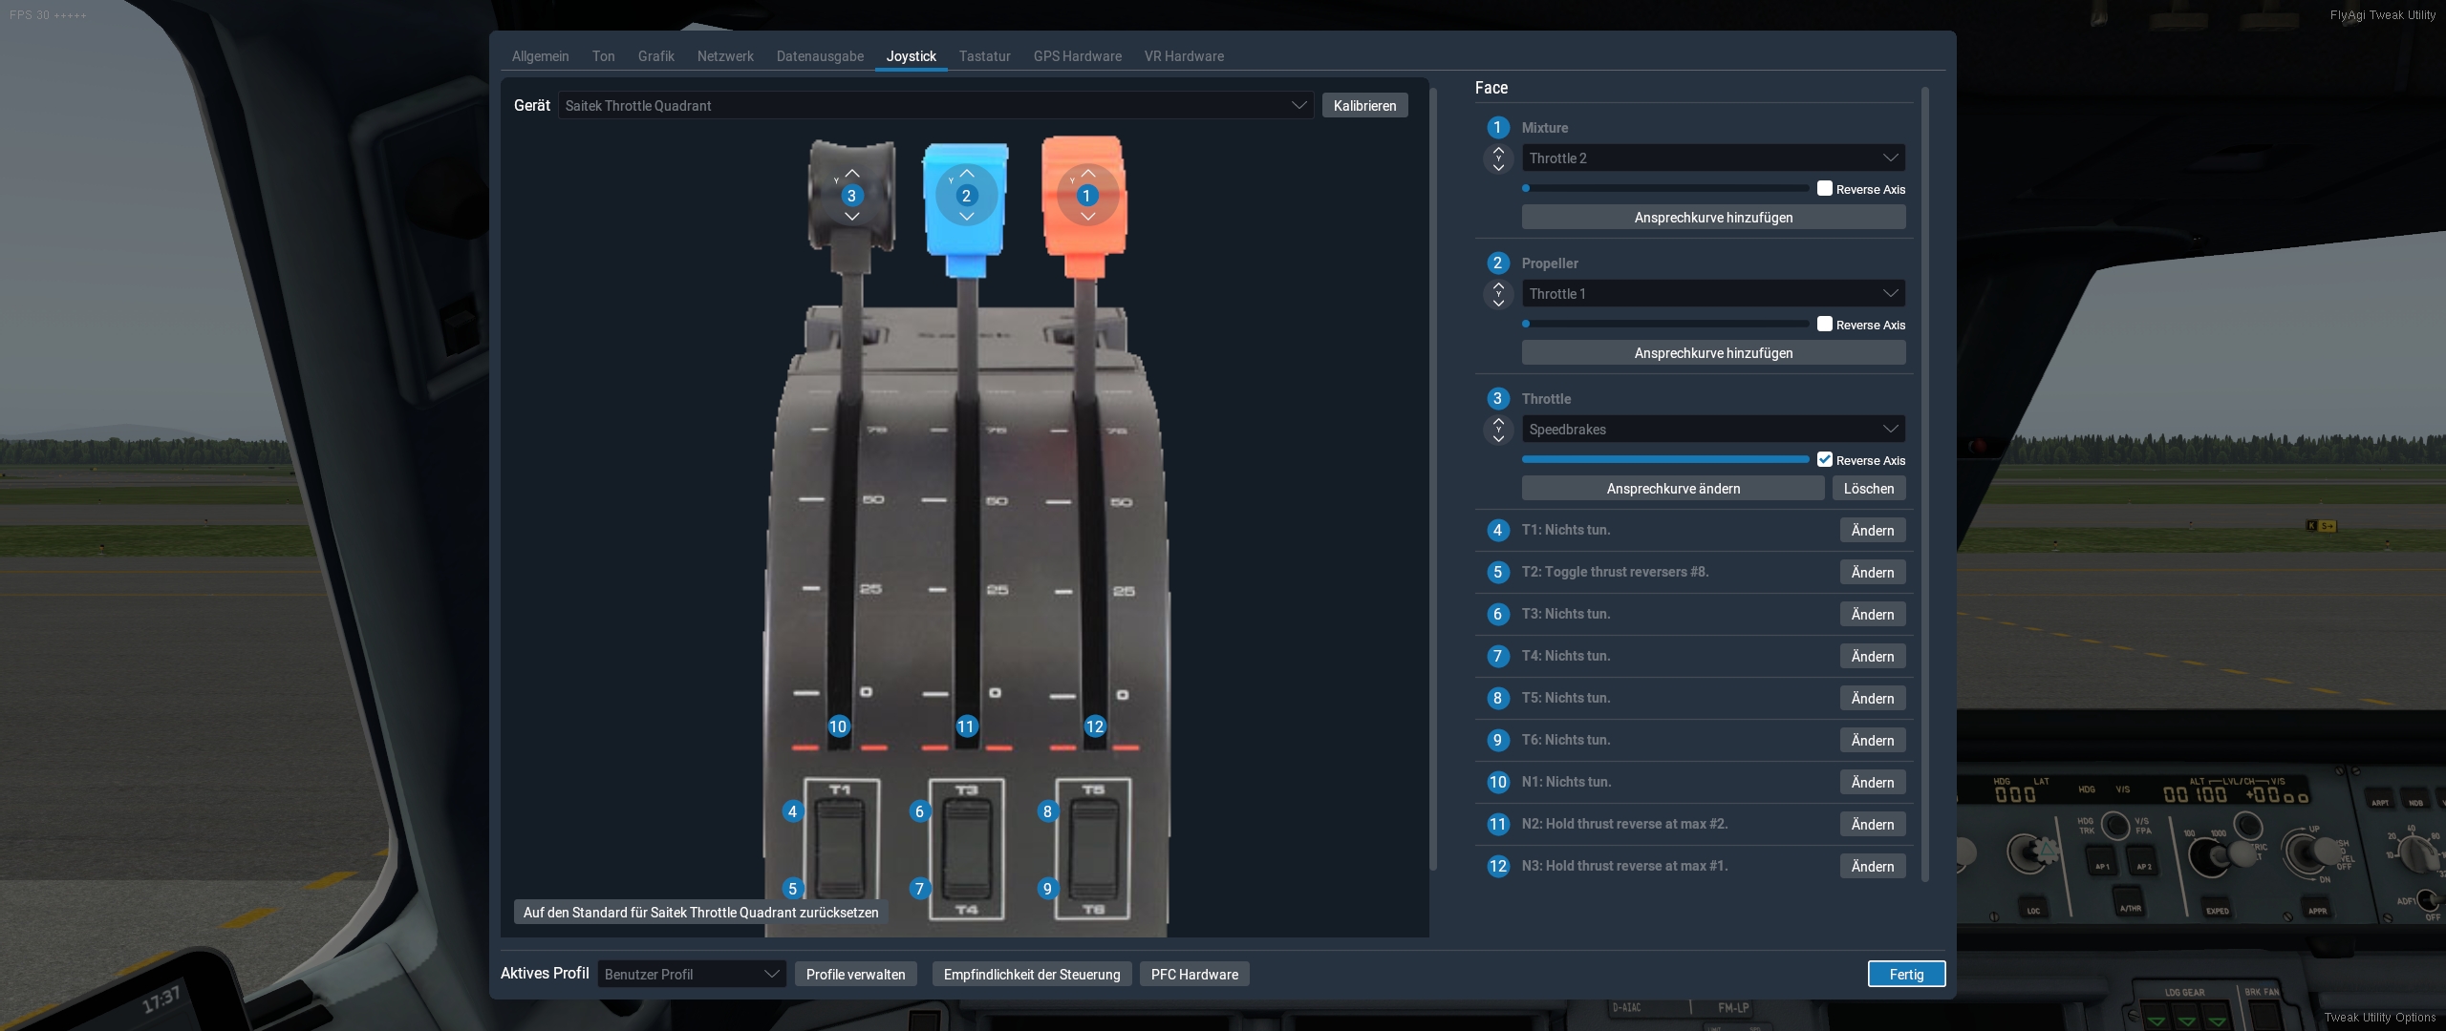Screen dimensions: 2446x1031
Task: Click the Fertig button
Action: click(x=1906, y=974)
